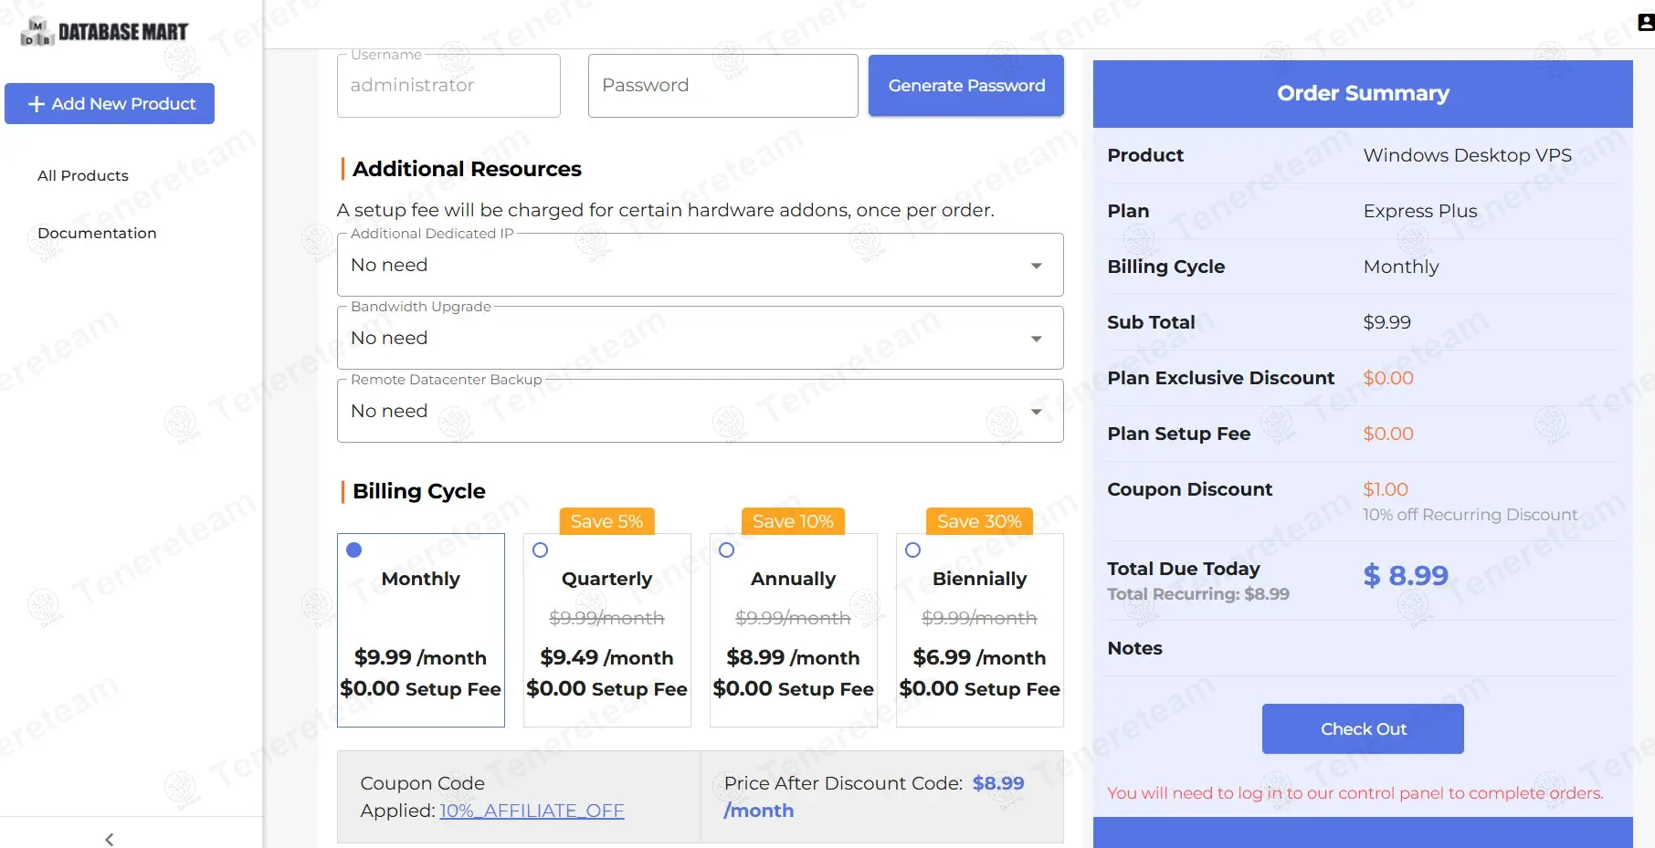Click the Database Mart logo

tap(104, 31)
